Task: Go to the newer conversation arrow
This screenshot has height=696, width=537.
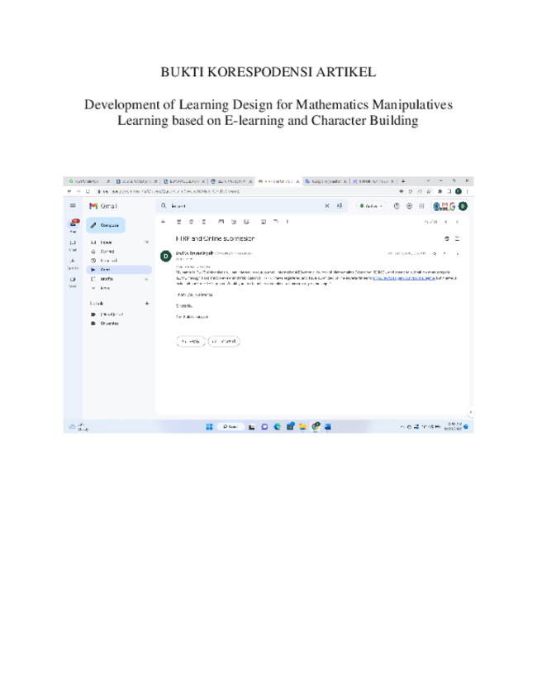Action: [x=446, y=222]
